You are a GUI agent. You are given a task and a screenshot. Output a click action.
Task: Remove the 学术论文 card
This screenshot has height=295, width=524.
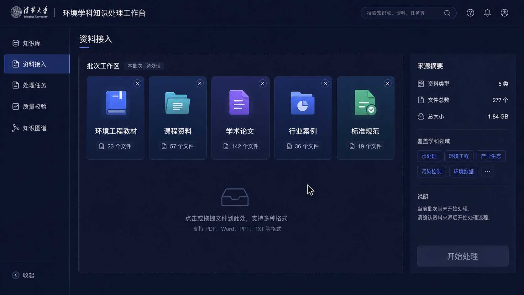tap(263, 83)
